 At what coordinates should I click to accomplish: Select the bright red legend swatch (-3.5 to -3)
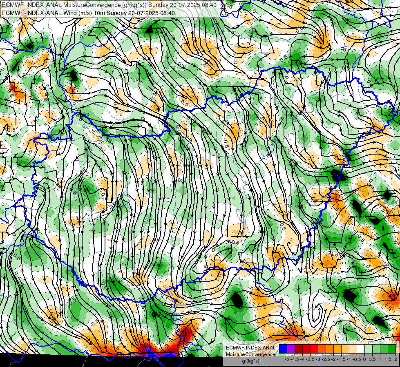click(x=314, y=349)
